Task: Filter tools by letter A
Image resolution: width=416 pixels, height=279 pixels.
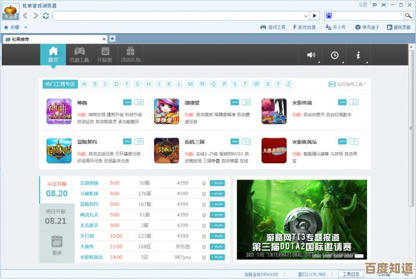Action: coord(84,84)
